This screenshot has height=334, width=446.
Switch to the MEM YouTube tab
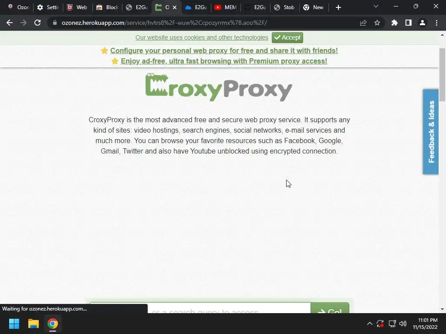(226, 7)
